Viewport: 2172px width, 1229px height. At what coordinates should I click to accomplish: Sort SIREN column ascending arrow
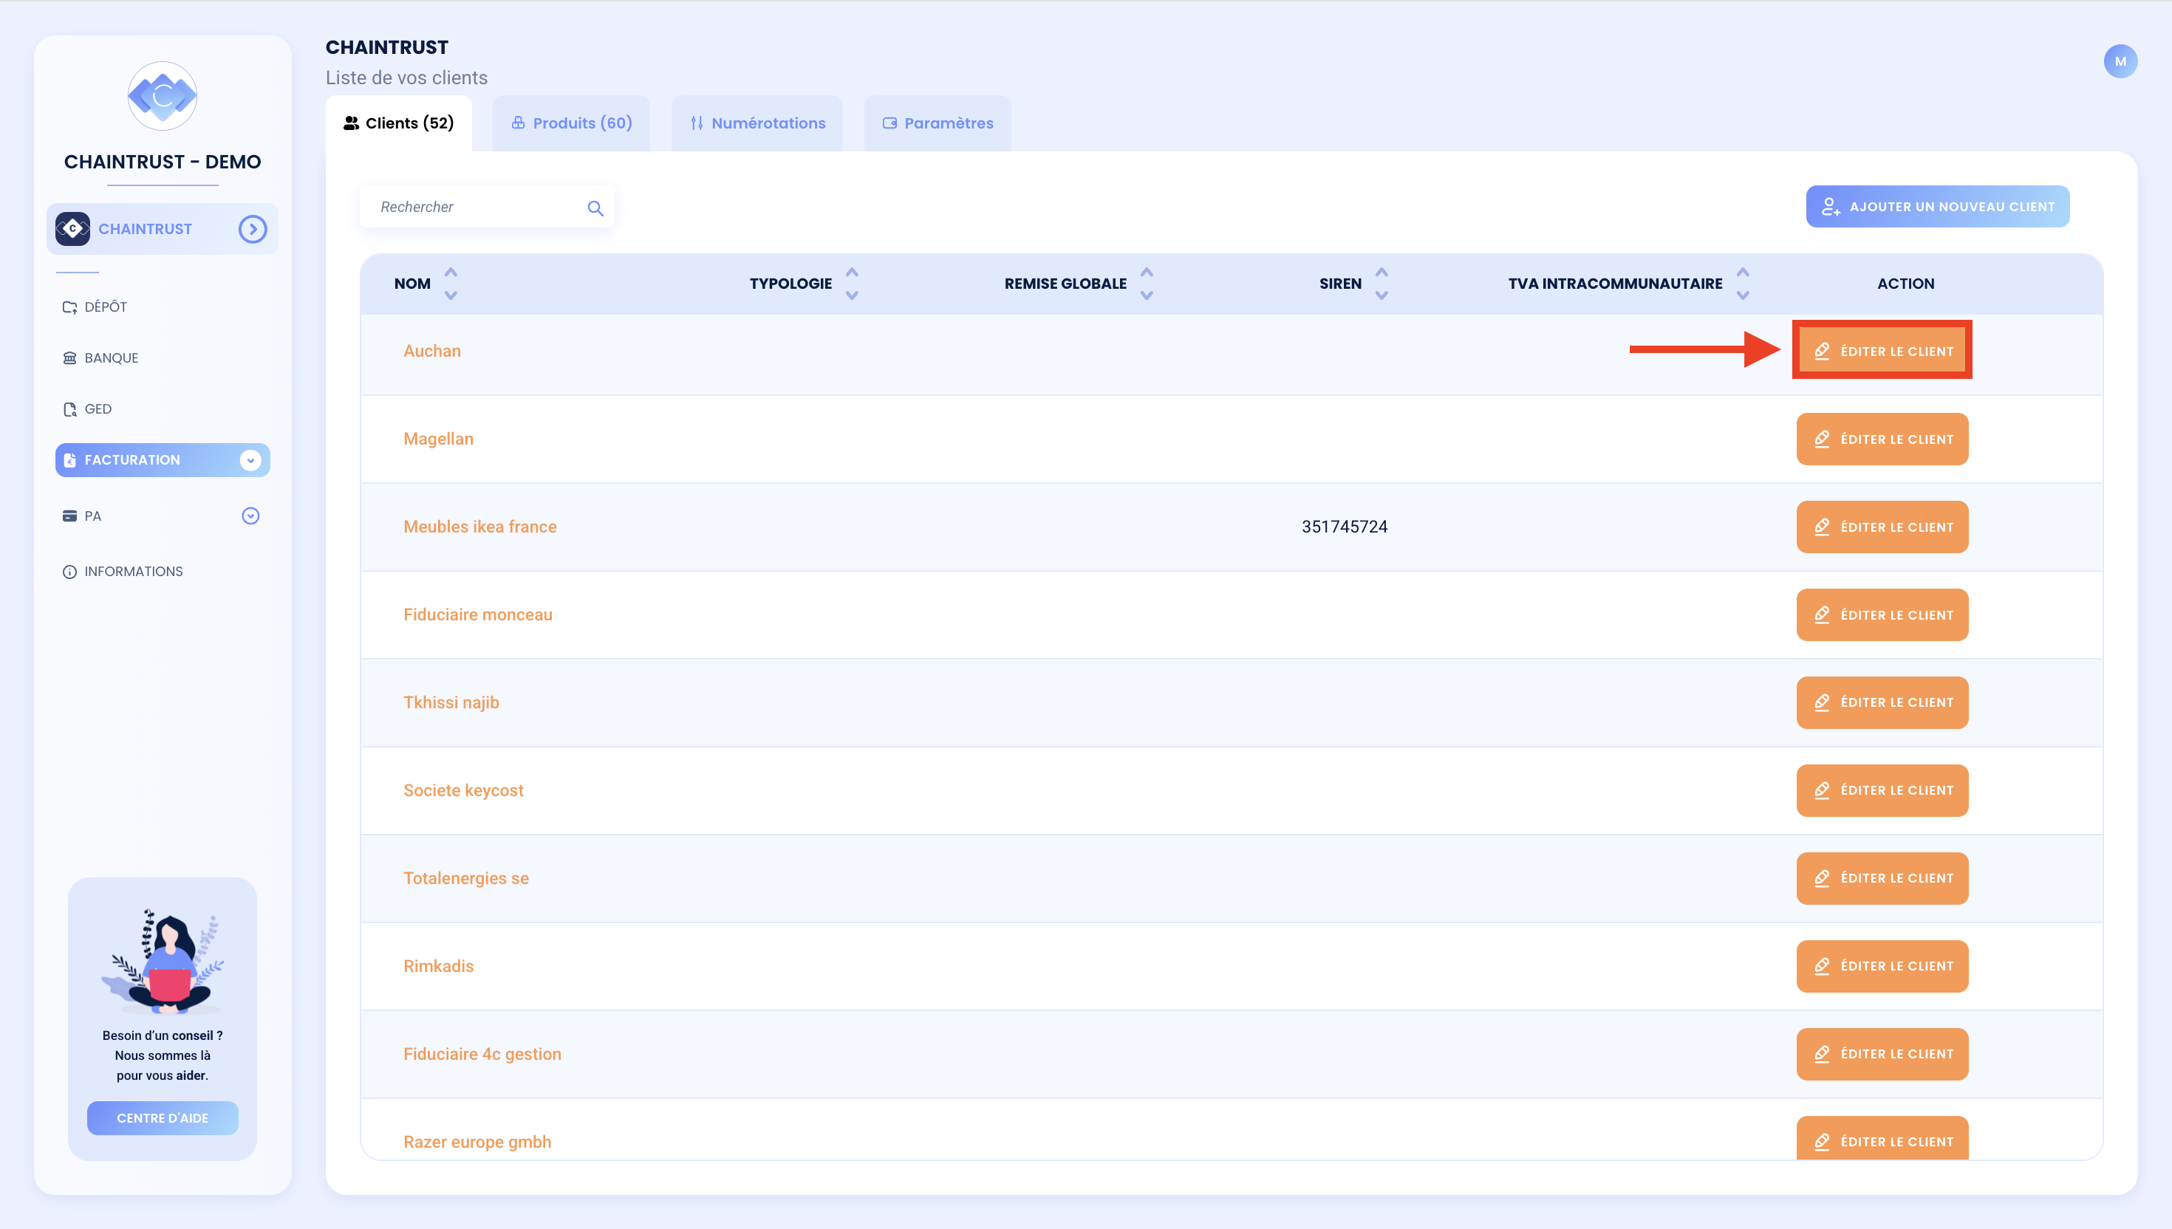1381,273
